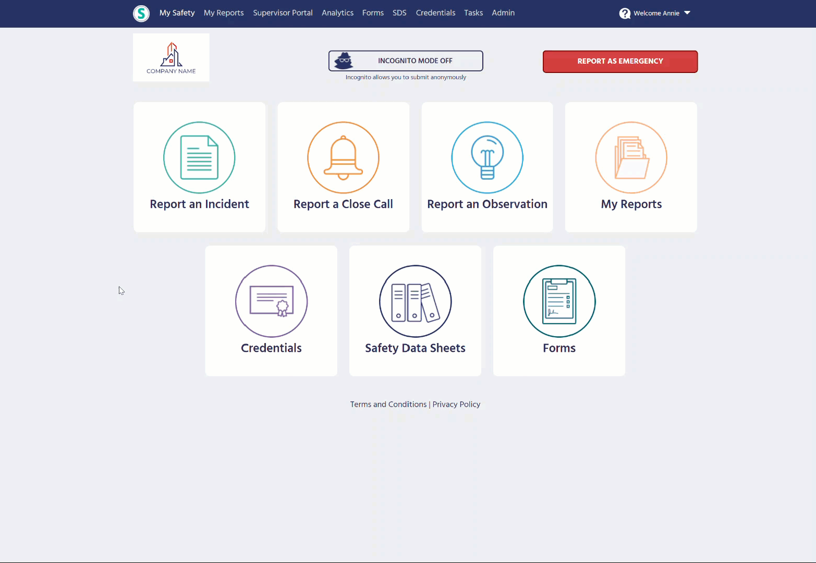Click the Company Name logo image
The height and width of the screenshot is (563, 816).
point(171,57)
